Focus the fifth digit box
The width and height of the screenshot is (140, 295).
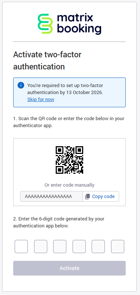pos(98,247)
